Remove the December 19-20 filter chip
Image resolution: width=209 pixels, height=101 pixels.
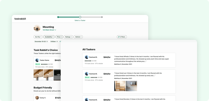[47, 42]
